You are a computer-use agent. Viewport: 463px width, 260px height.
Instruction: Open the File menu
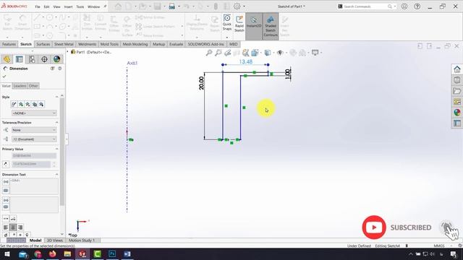click(x=38, y=6)
